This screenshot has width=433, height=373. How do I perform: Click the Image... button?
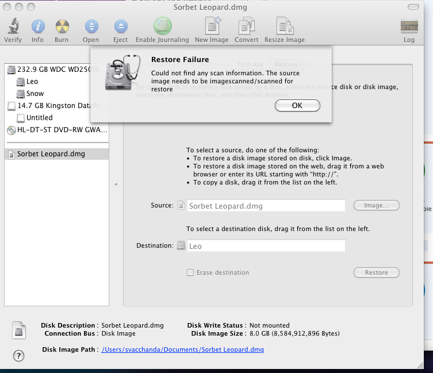point(377,205)
